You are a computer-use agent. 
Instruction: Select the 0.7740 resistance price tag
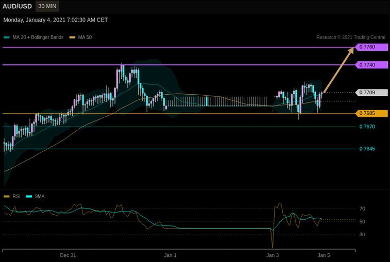point(371,65)
